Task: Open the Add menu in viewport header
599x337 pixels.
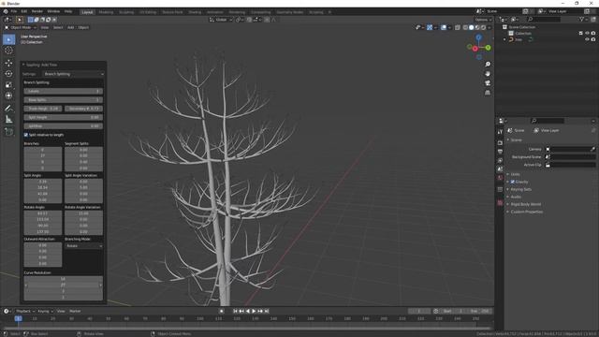Action: click(71, 27)
